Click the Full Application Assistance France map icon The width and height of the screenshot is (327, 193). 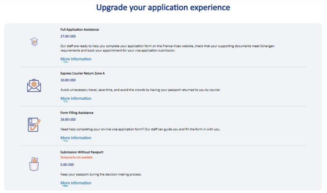(x=34, y=42)
